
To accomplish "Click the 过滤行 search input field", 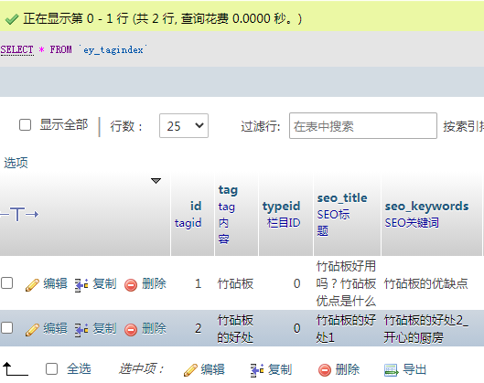I will [x=363, y=126].
